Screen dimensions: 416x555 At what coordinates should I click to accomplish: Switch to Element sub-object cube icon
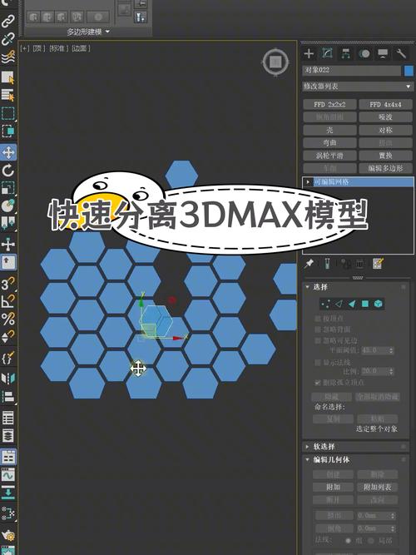378,304
